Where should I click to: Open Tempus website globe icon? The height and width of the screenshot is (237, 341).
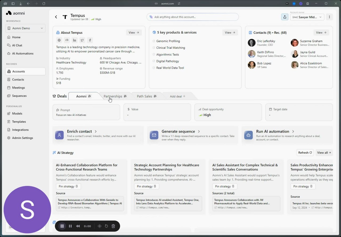tap(59, 40)
